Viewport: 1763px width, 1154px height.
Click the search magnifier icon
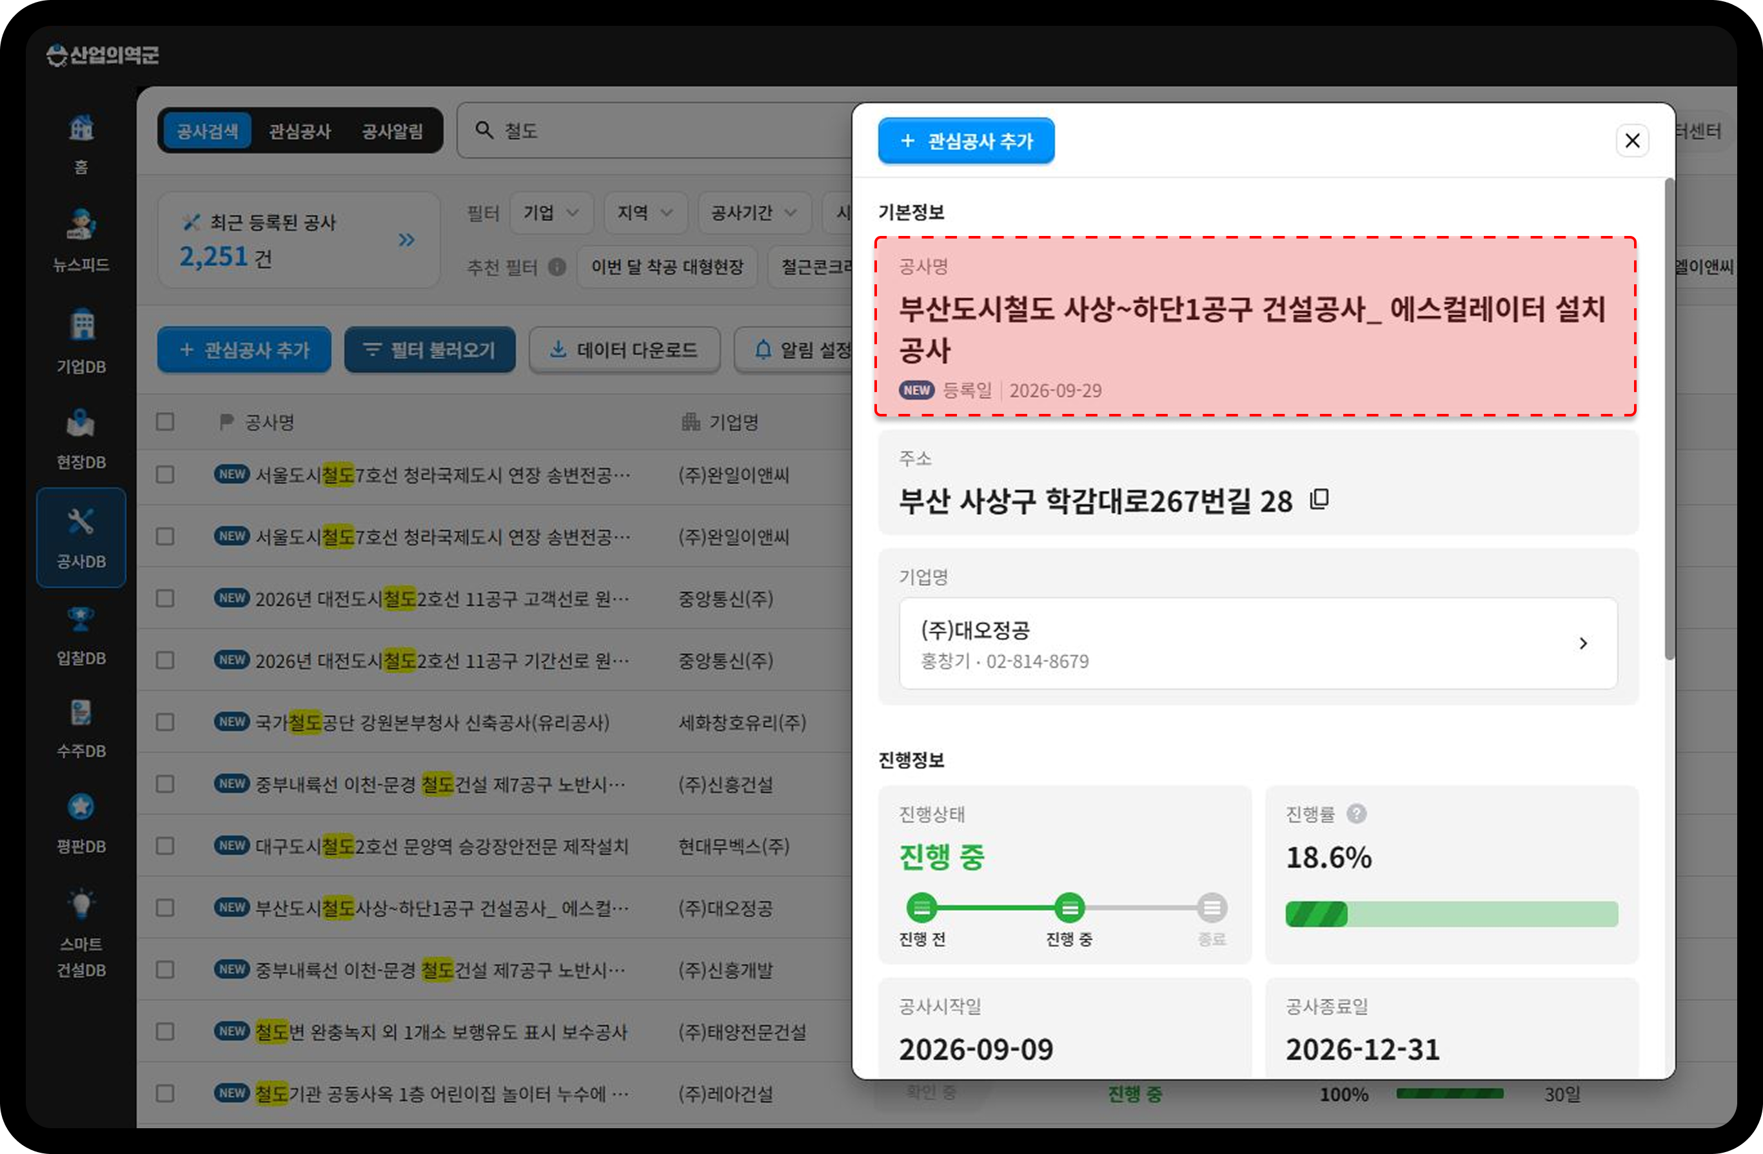click(x=484, y=130)
